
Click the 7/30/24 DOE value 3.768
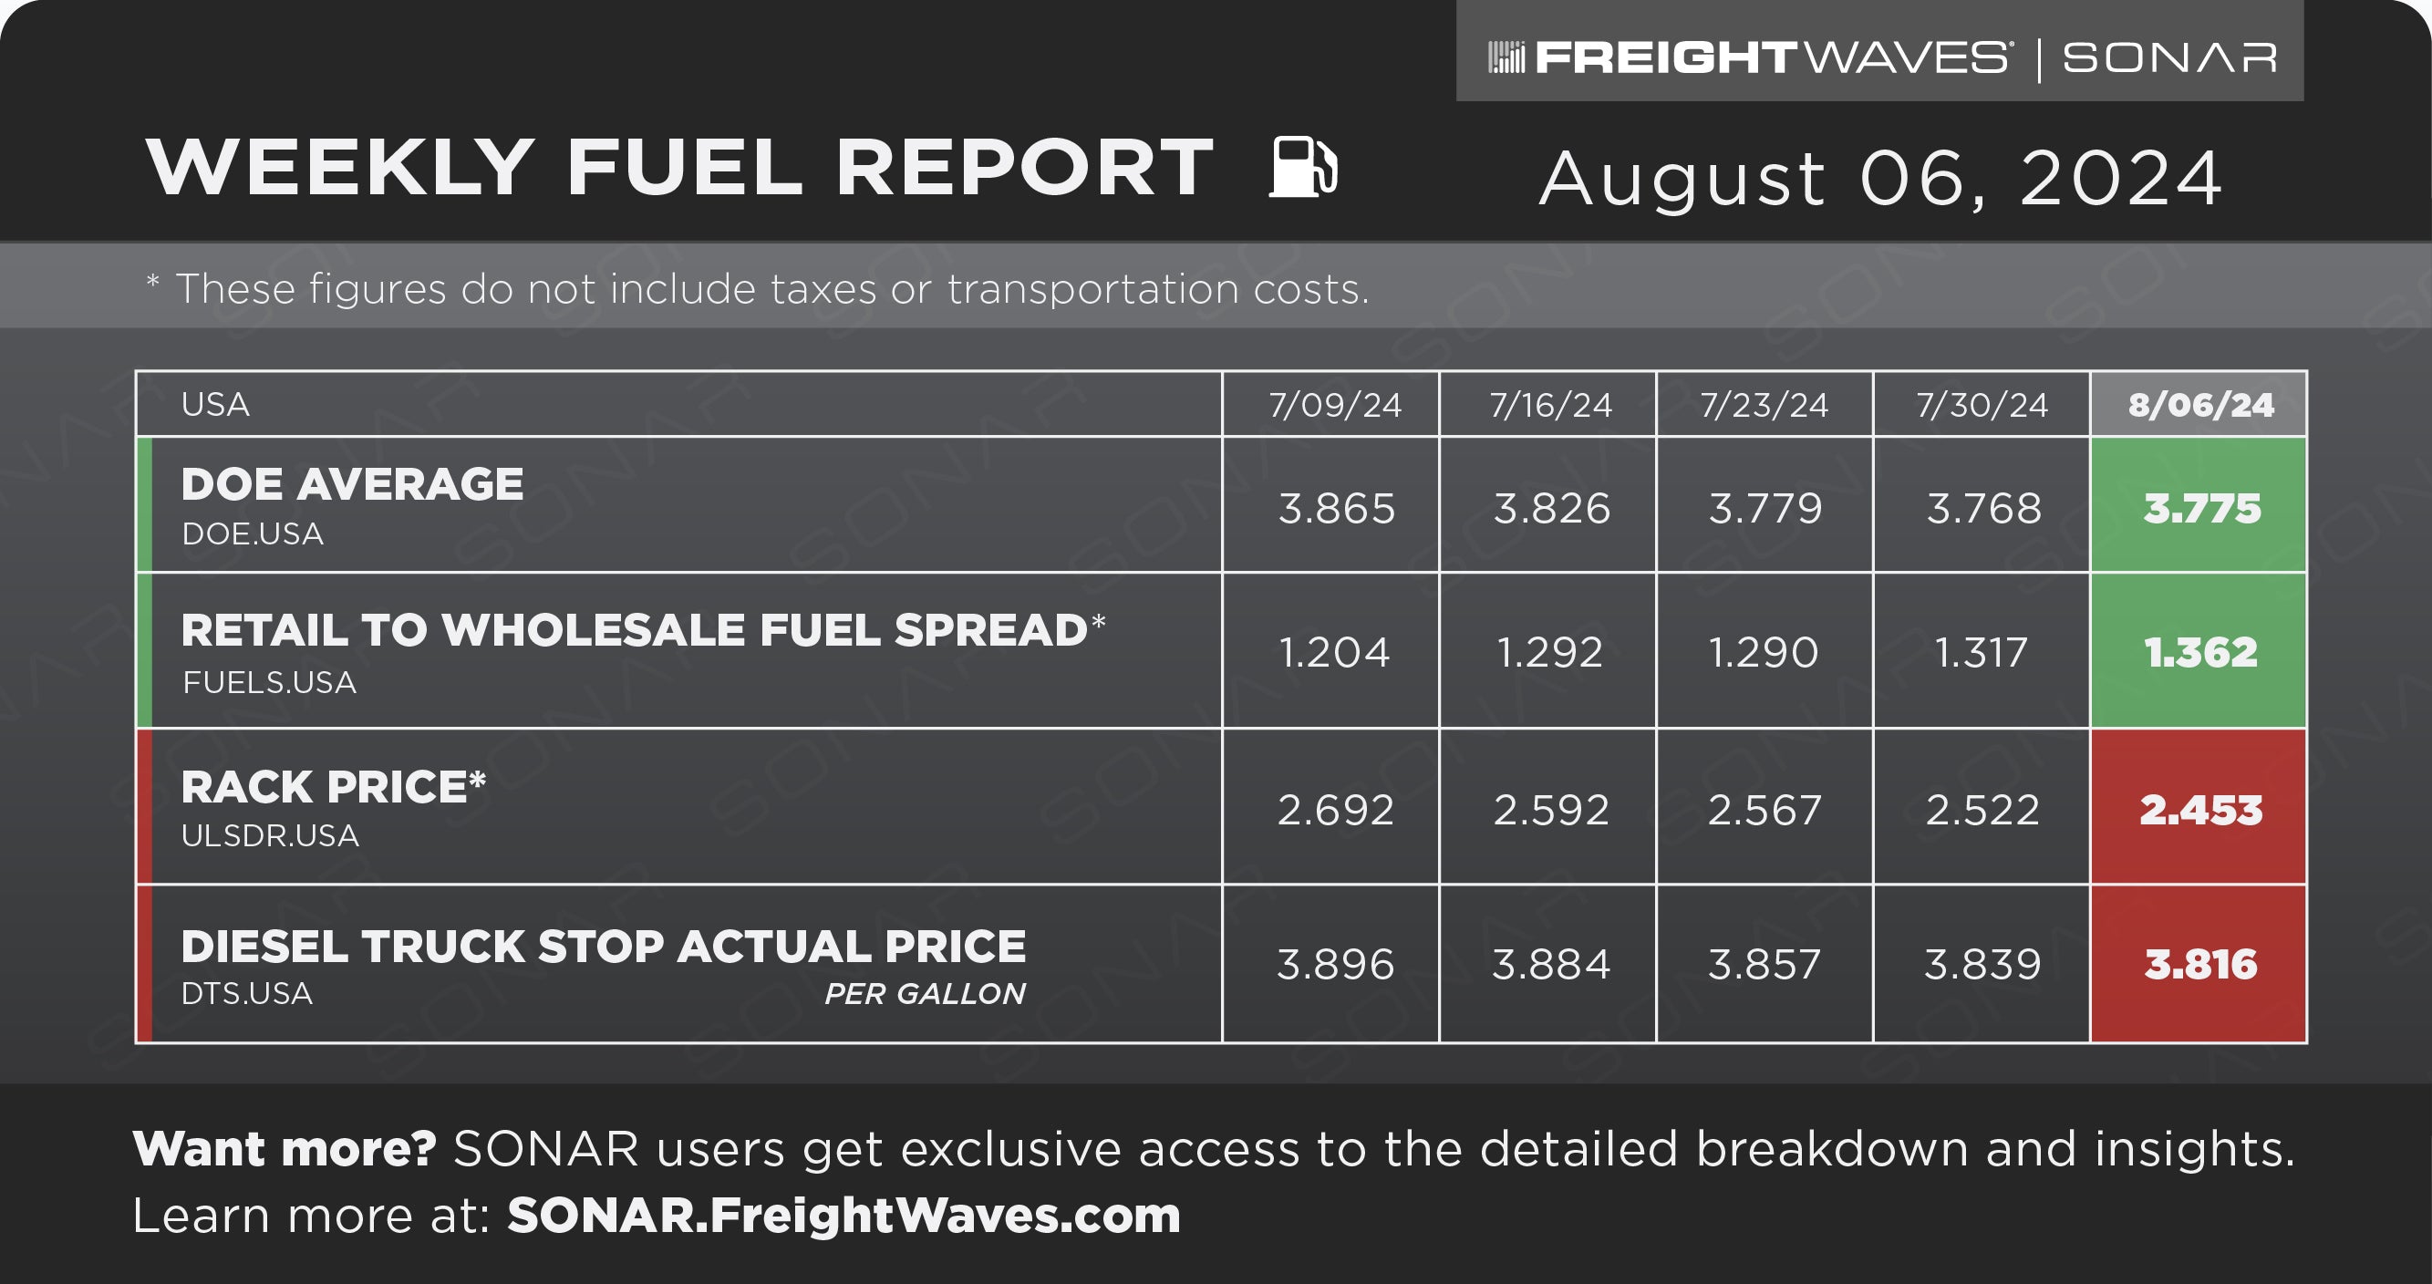click(x=1982, y=508)
